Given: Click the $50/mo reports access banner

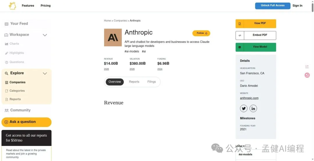Looking at the screenshot, I should [x=26, y=138].
